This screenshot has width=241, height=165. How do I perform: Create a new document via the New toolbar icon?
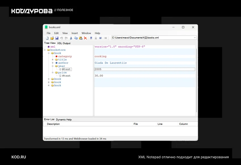tap(47, 38)
